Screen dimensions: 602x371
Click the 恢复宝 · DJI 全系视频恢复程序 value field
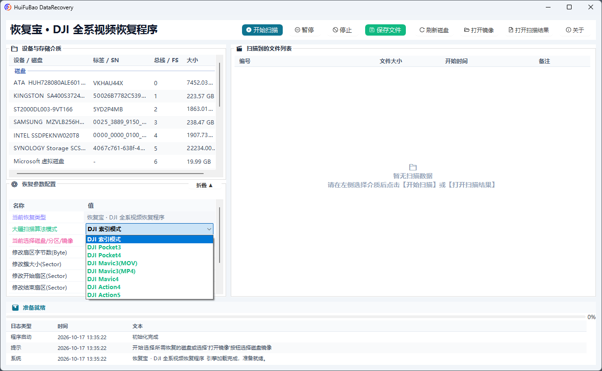pyautogui.click(x=150, y=217)
